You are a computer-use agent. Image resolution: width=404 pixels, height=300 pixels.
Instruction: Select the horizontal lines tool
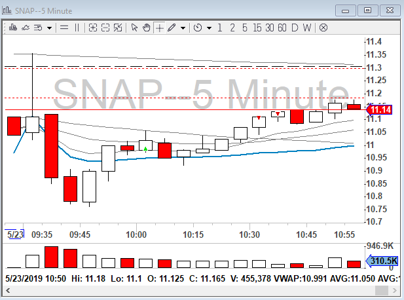[64, 28]
